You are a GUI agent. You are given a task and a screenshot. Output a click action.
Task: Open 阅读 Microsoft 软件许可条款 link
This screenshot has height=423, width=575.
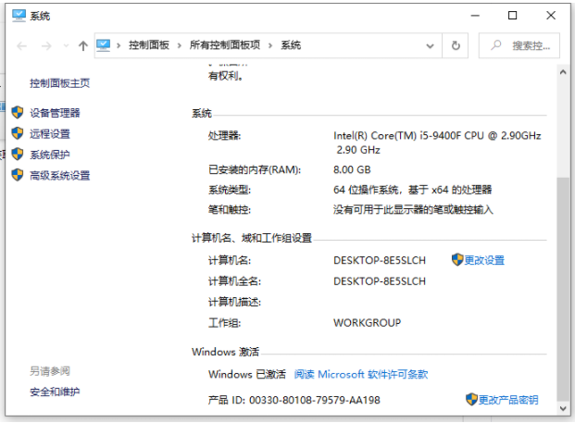pyautogui.click(x=361, y=374)
